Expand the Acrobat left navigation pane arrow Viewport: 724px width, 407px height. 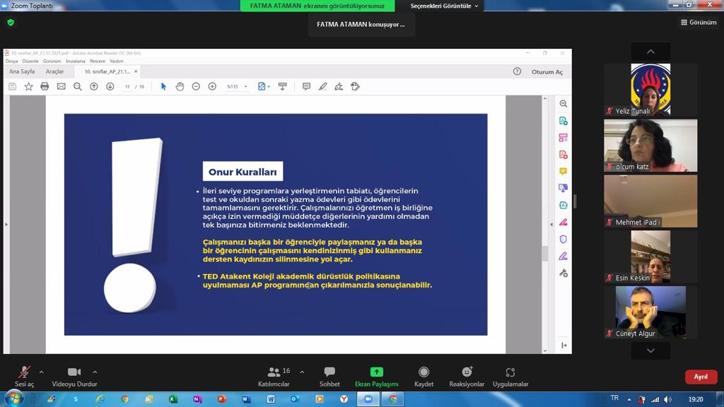(6, 224)
